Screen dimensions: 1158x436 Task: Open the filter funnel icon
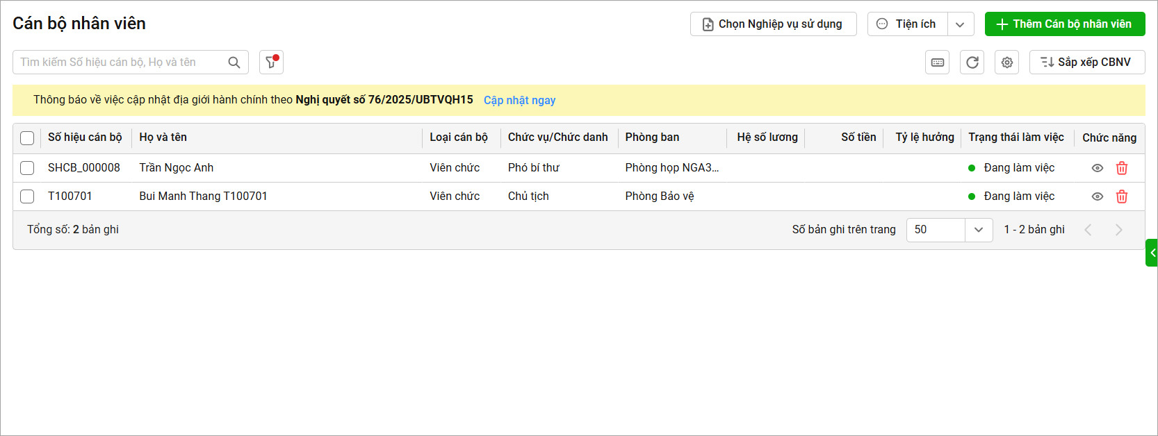[x=271, y=62]
